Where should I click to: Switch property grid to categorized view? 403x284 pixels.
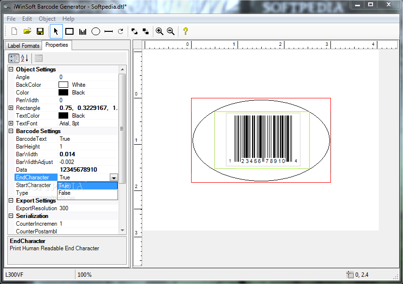(x=14, y=58)
